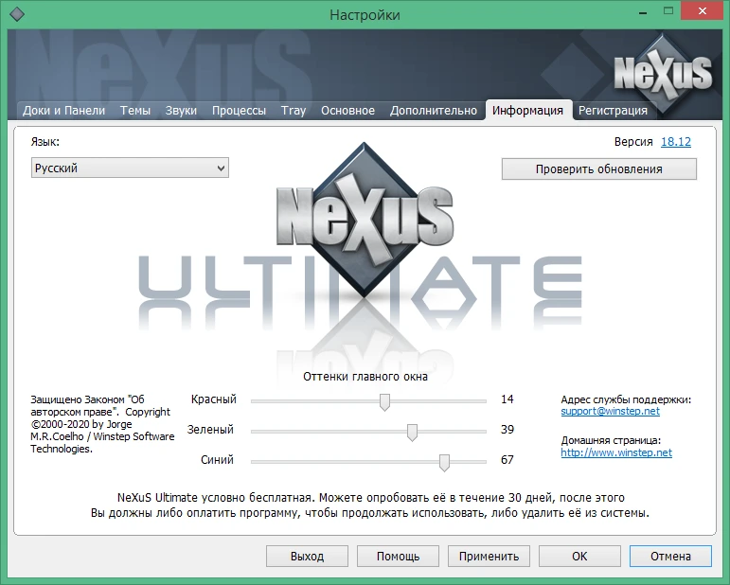Click the Красный value 14

click(x=507, y=399)
